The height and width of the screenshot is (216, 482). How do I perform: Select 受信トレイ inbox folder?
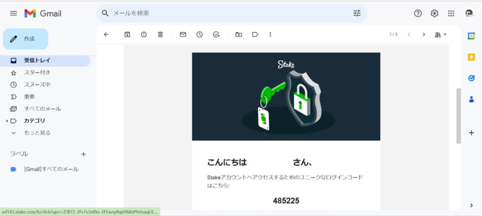click(x=45, y=61)
